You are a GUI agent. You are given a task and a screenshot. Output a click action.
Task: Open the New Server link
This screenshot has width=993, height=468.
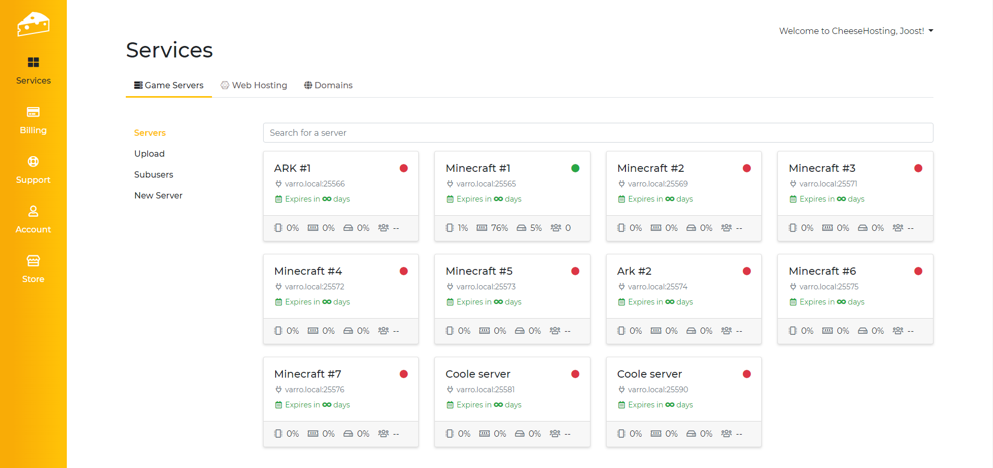(158, 195)
